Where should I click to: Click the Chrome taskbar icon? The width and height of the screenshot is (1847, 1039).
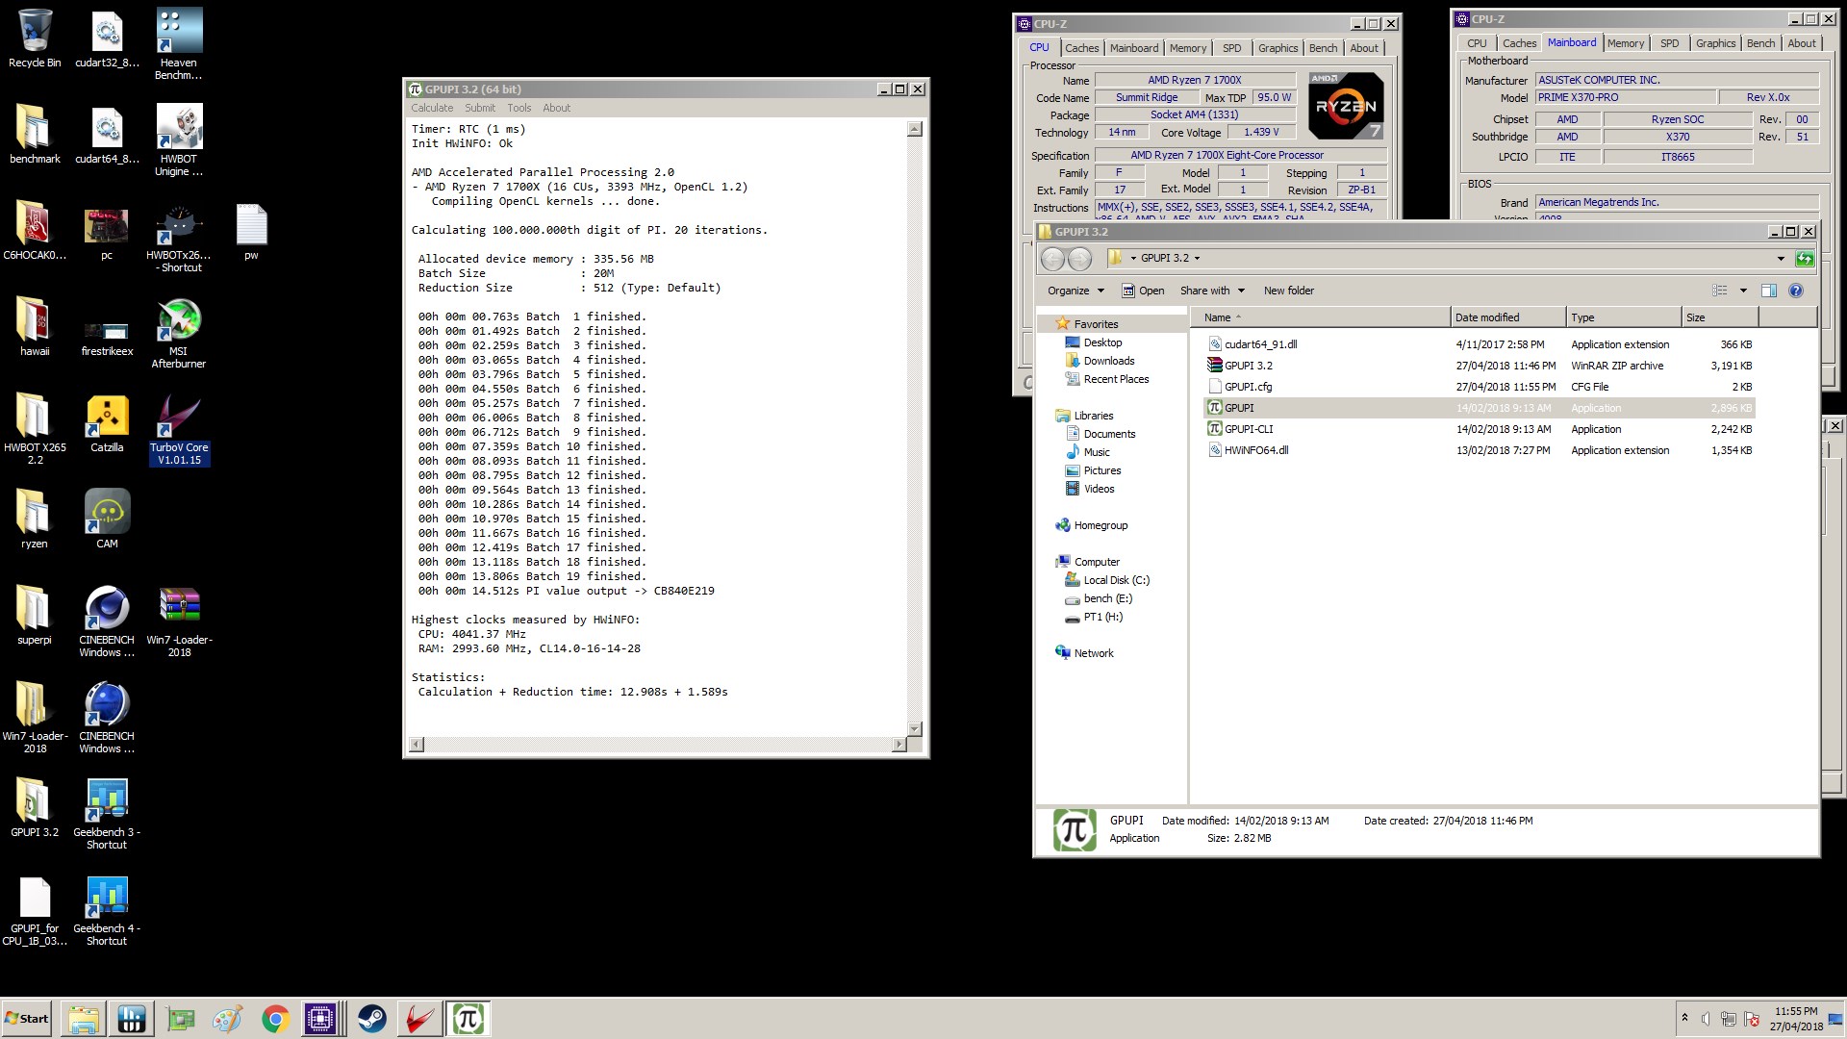(275, 1019)
